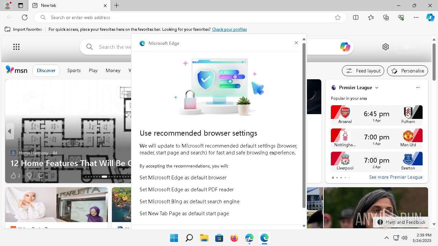Open a new tab with plus button
This screenshot has width=438, height=246.
117,5
